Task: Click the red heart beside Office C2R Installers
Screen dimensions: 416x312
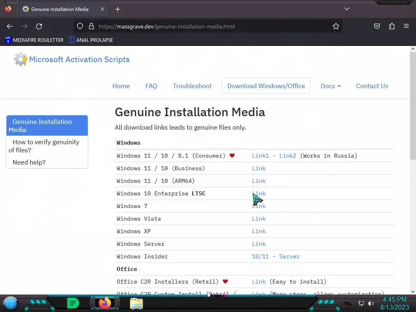Action: click(x=225, y=282)
